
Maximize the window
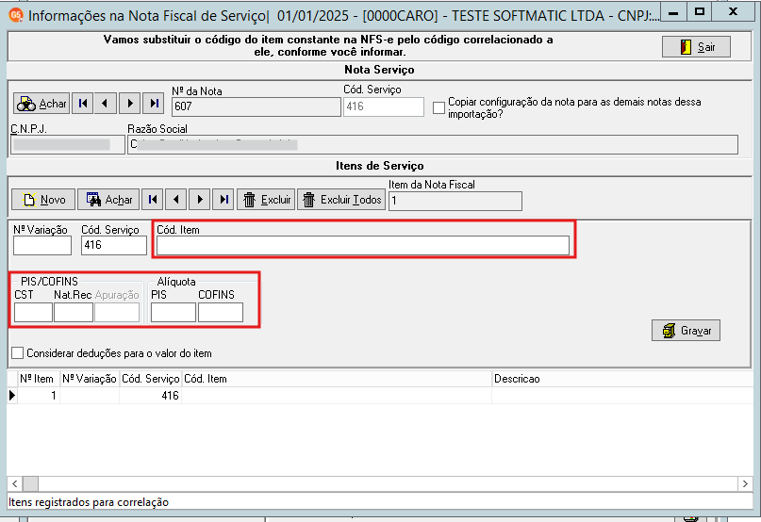pos(700,12)
